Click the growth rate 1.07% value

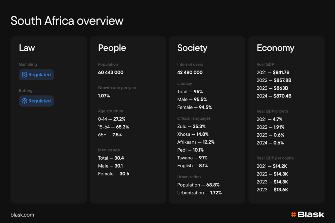104,96
